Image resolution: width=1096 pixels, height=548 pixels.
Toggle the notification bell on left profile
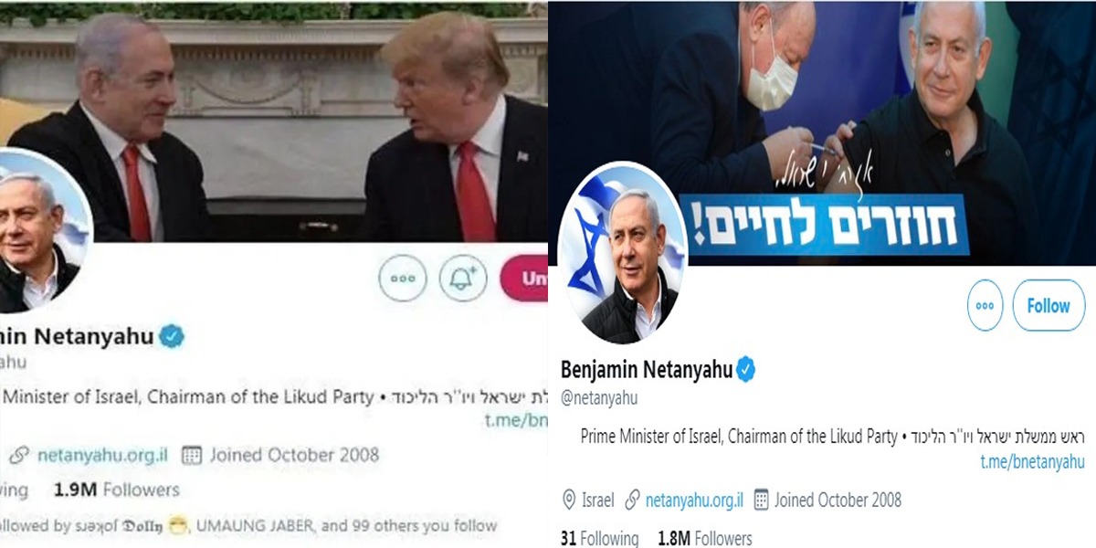coord(463,278)
